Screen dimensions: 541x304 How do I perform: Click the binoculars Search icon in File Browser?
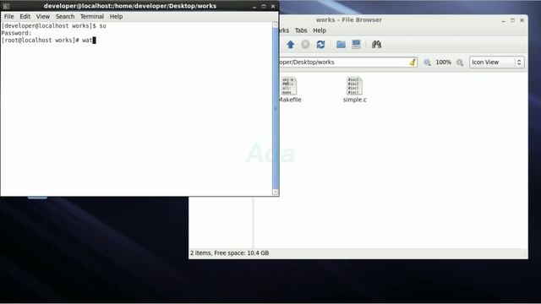376,45
